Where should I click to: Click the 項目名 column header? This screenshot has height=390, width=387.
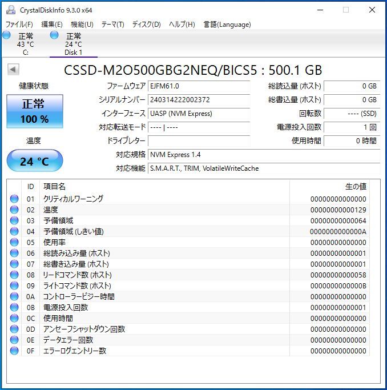click(x=164, y=187)
